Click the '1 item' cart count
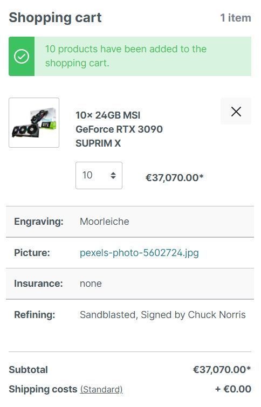The image size is (261, 407). (x=236, y=18)
